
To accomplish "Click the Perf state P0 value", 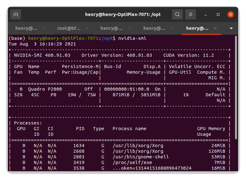I will 53,95.
